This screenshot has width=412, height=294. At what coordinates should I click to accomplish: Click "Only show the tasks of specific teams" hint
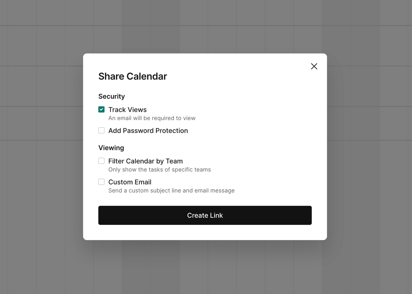point(160,170)
